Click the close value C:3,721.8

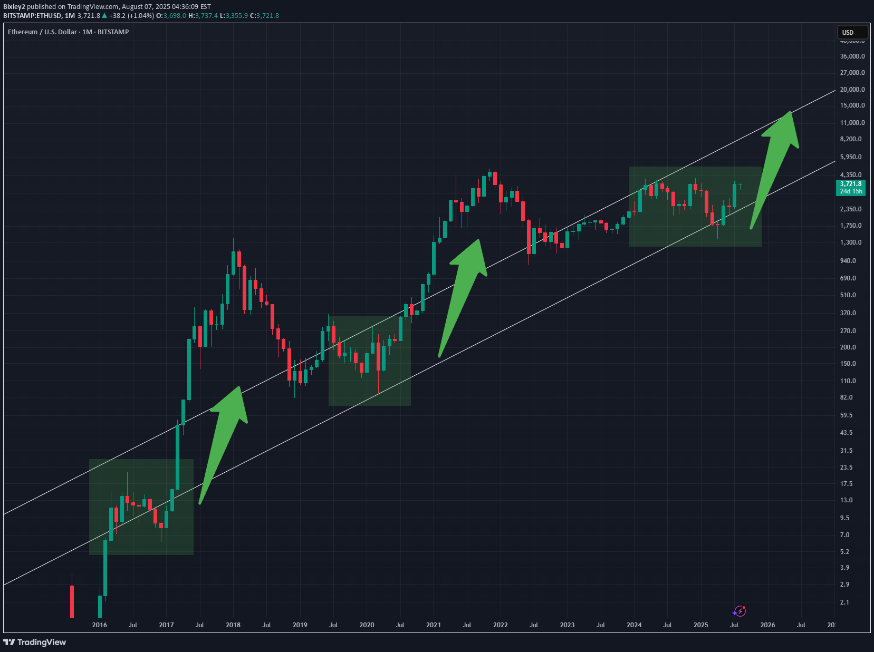(264, 16)
